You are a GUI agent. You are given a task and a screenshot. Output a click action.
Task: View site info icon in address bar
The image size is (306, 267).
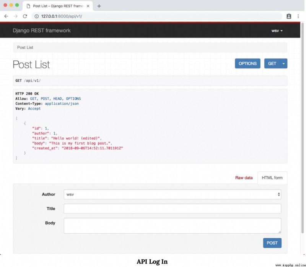coord(36,16)
